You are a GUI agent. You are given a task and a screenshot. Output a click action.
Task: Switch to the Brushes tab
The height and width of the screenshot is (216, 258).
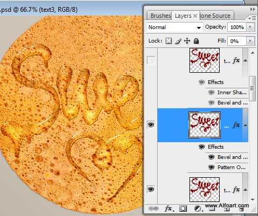159,16
